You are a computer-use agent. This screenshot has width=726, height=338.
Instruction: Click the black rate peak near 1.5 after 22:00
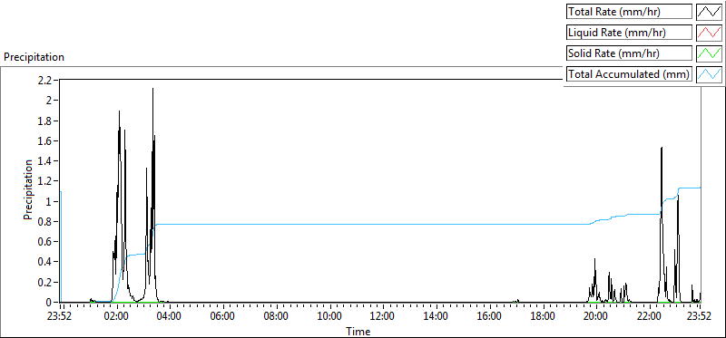coord(662,149)
